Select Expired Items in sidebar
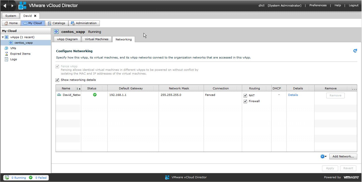362x182 pixels. (20, 54)
